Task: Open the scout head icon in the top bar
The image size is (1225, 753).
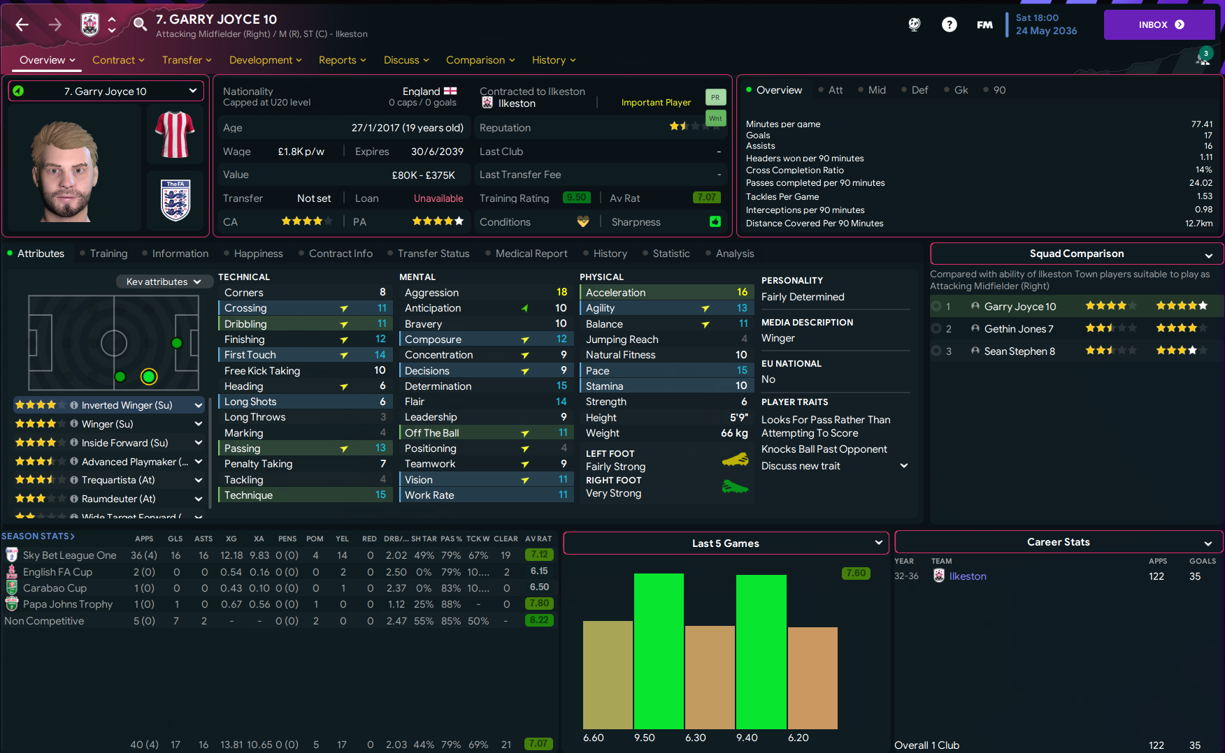Action: (x=915, y=24)
